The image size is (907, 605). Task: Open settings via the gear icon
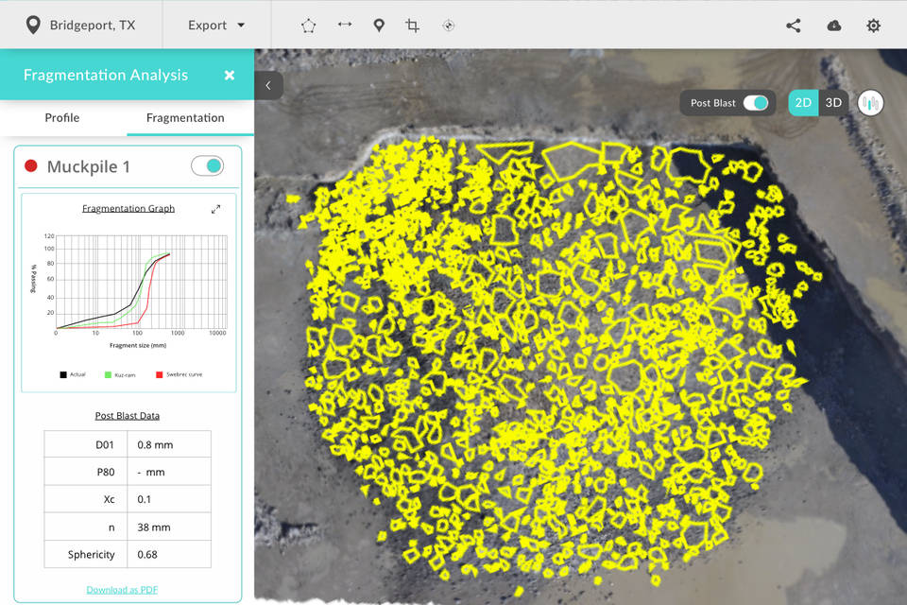click(874, 26)
